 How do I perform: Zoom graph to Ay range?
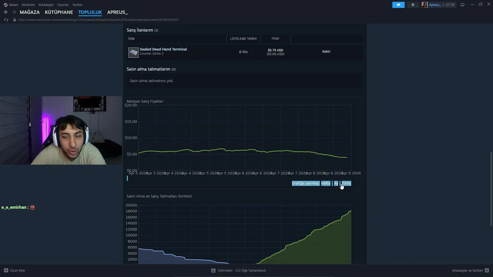tap(336, 184)
